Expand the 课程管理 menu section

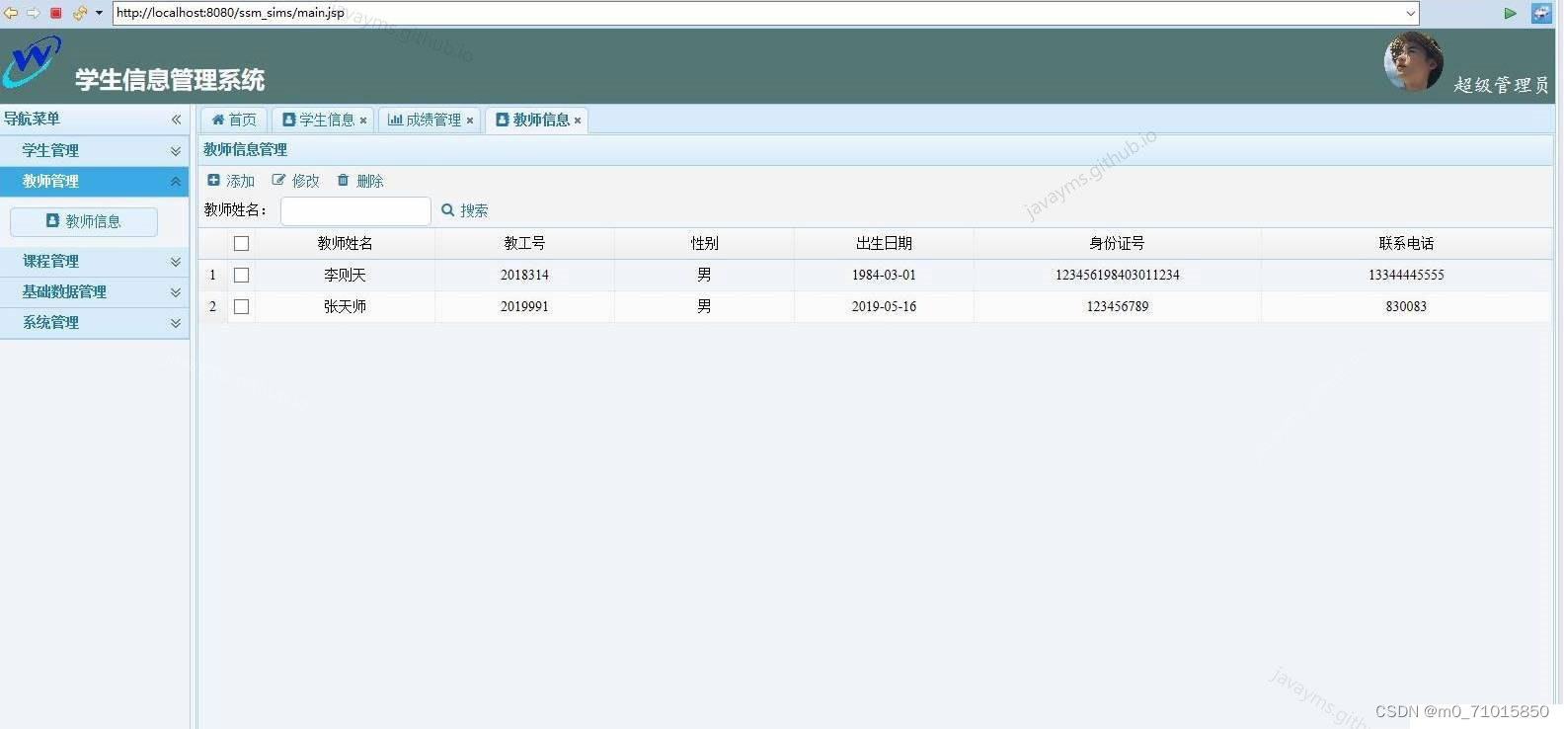click(x=95, y=262)
